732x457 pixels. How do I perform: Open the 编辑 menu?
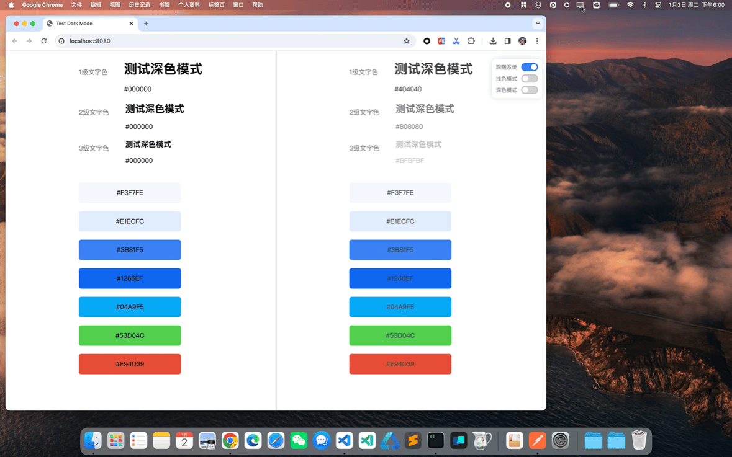(x=96, y=5)
